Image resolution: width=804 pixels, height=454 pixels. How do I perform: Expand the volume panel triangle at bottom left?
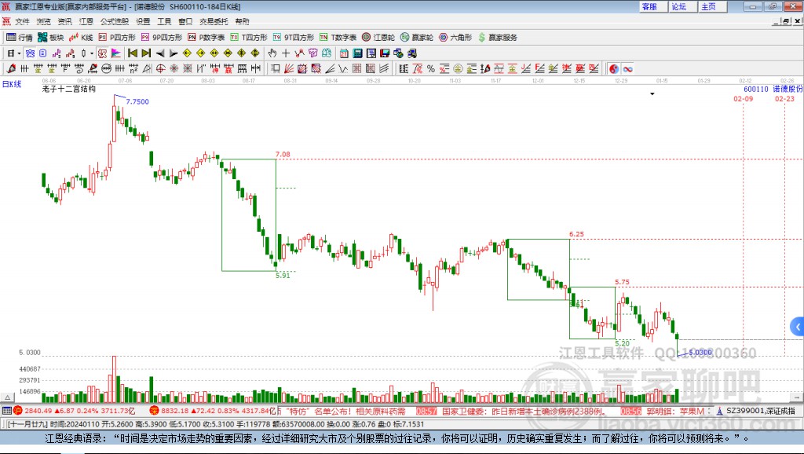(8, 397)
